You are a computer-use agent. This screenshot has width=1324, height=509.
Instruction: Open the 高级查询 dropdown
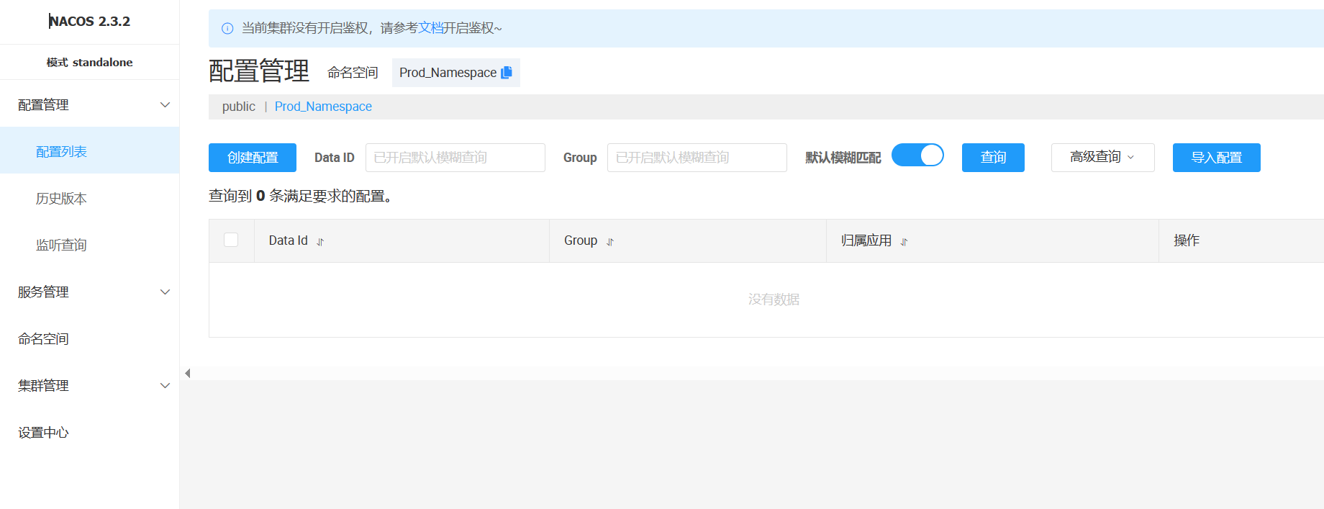point(1102,158)
